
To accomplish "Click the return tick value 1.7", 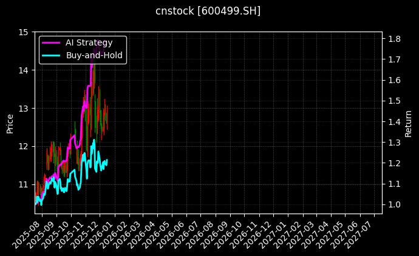I will (x=395, y=59).
